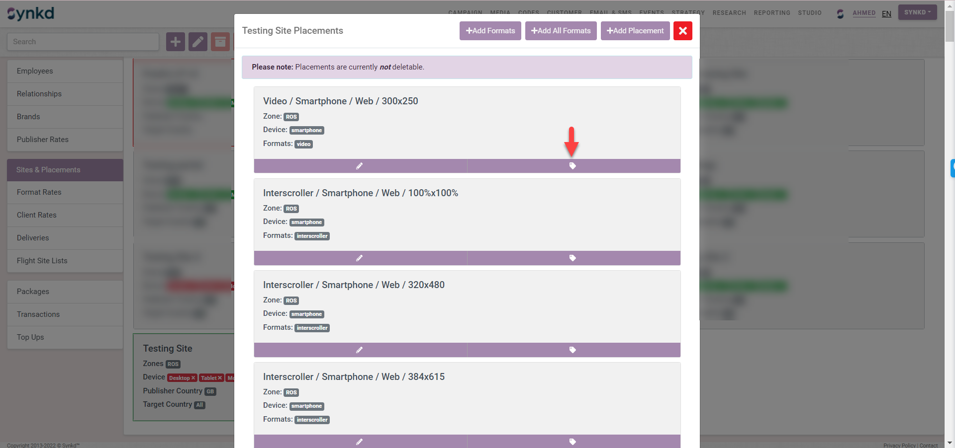Click the Add All Formats button
The height and width of the screenshot is (448, 955).
561,31
